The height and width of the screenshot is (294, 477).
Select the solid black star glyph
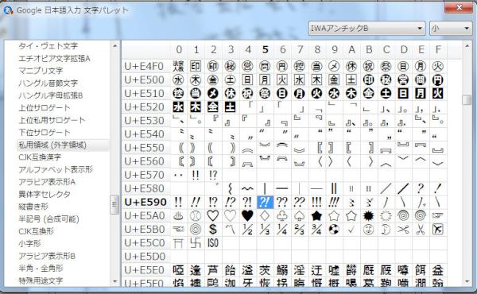[316, 216]
